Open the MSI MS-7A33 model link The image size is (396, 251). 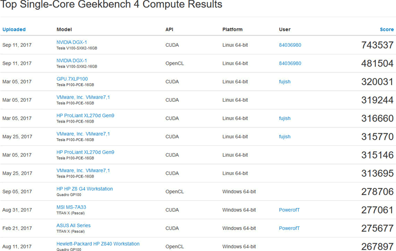(x=71, y=207)
